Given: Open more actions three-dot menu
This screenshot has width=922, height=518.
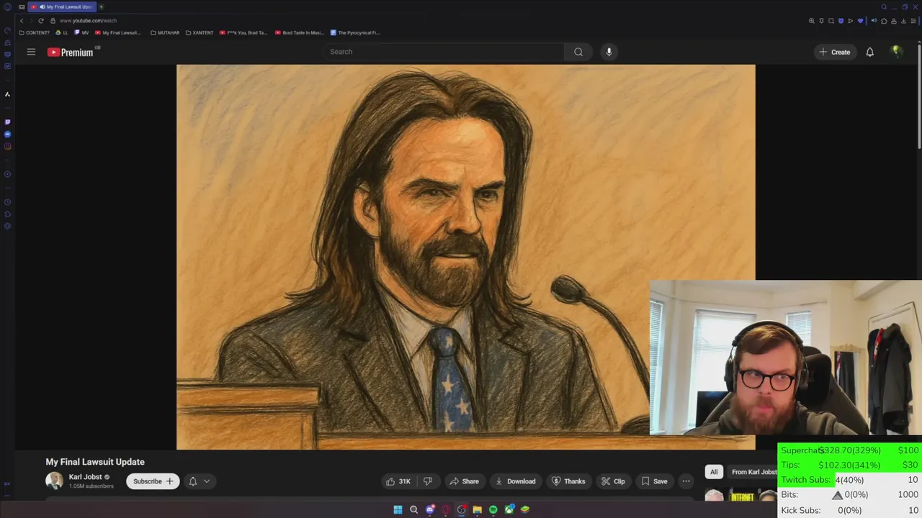Looking at the screenshot, I should pyautogui.click(x=686, y=481).
